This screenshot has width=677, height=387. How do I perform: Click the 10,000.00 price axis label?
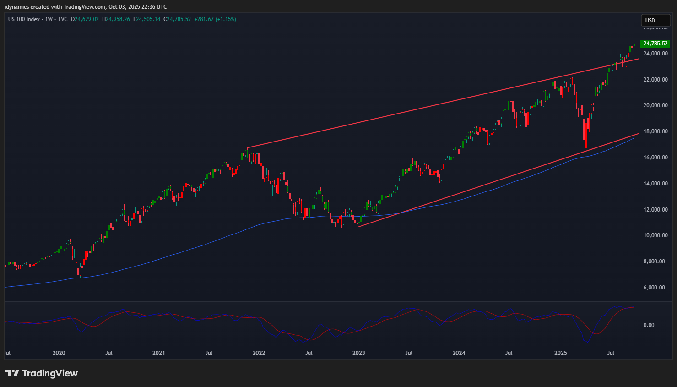click(655, 235)
